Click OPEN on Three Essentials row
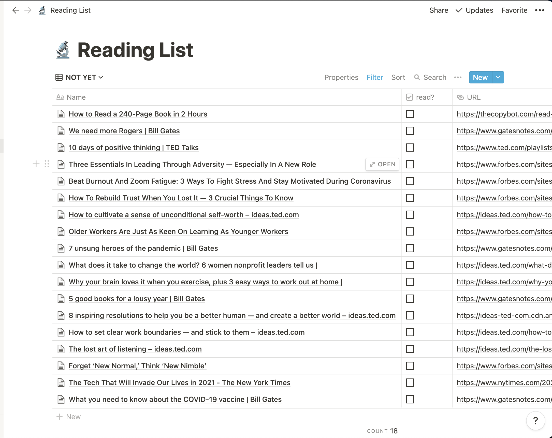Screen dimensions: 552x438 (x=382, y=164)
